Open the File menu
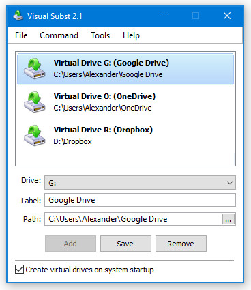This screenshot has width=251, height=290. tap(21, 35)
